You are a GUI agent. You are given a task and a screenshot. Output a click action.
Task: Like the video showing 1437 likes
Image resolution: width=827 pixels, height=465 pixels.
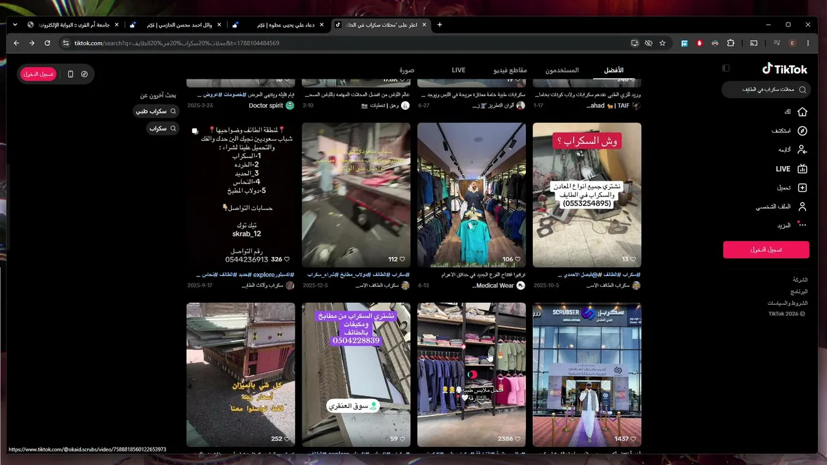click(634, 439)
